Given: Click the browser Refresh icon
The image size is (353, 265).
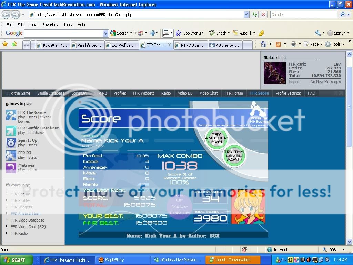Looking at the screenshot, I should pyautogui.click(x=255, y=14).
